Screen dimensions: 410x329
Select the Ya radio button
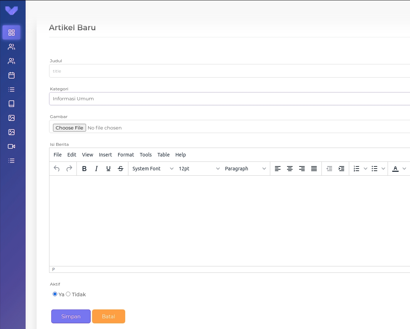coord(55,294)
